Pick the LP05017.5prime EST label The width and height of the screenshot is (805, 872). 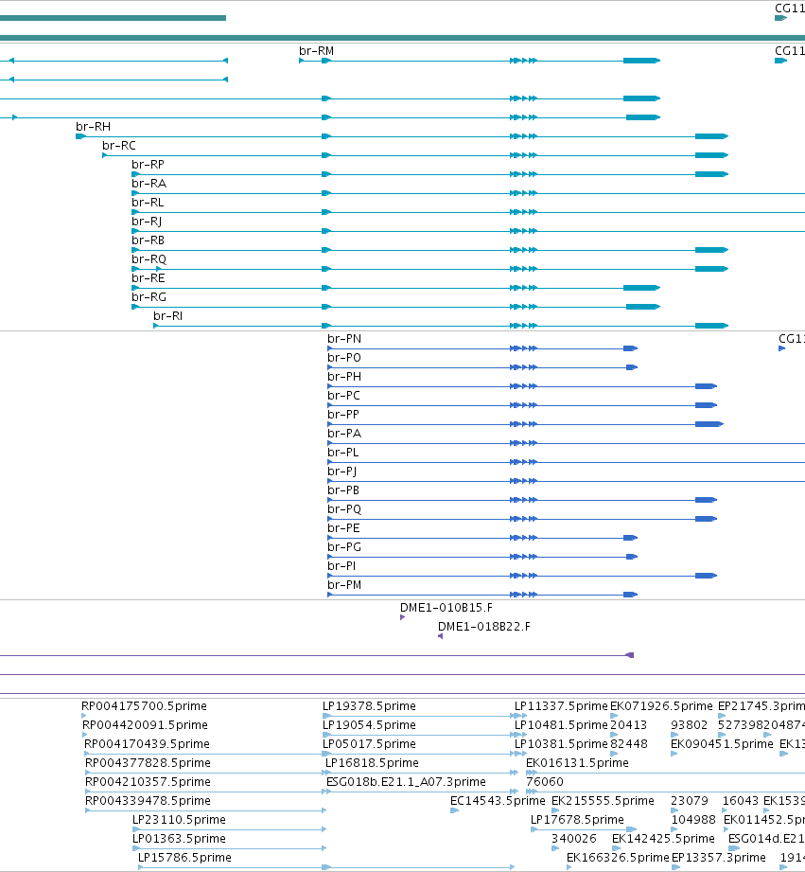[369, 744]
